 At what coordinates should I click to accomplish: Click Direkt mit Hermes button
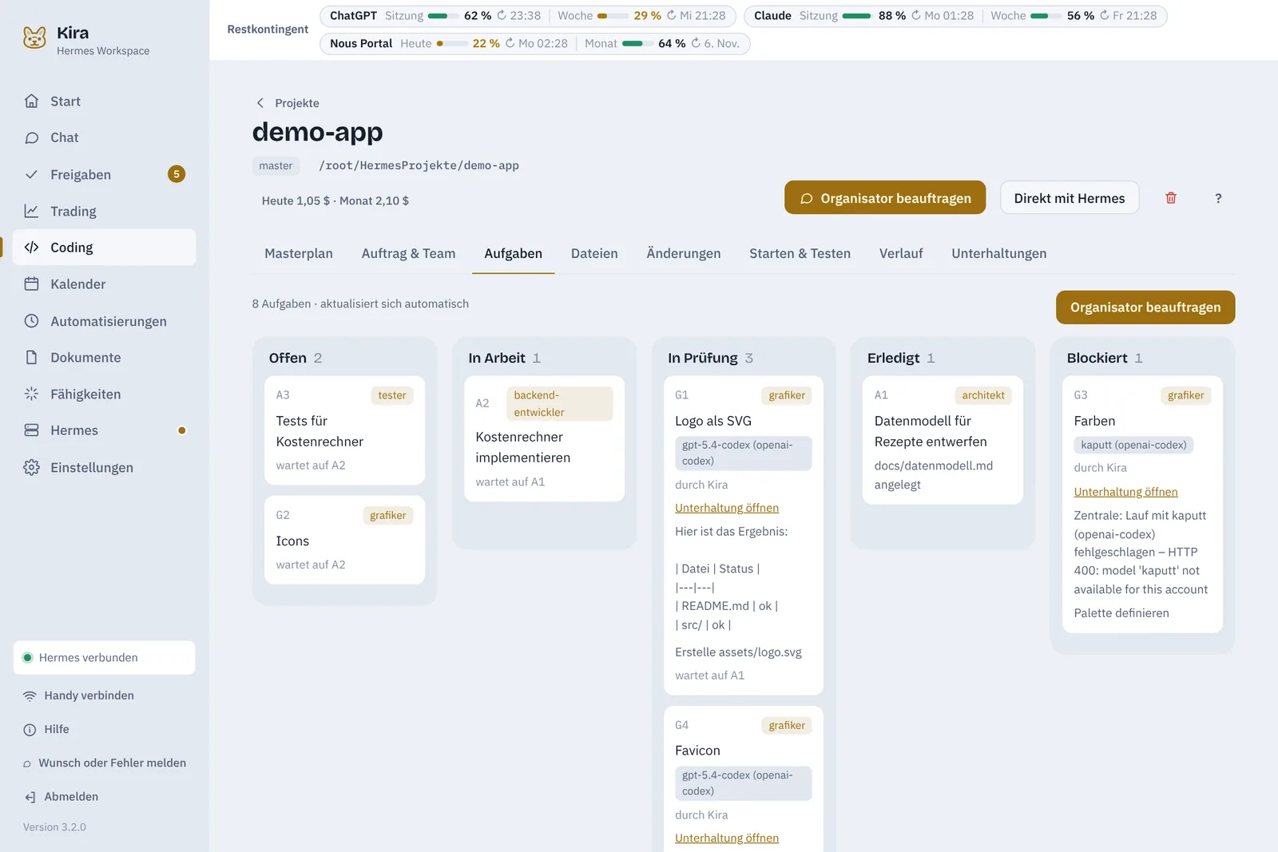1070,198
